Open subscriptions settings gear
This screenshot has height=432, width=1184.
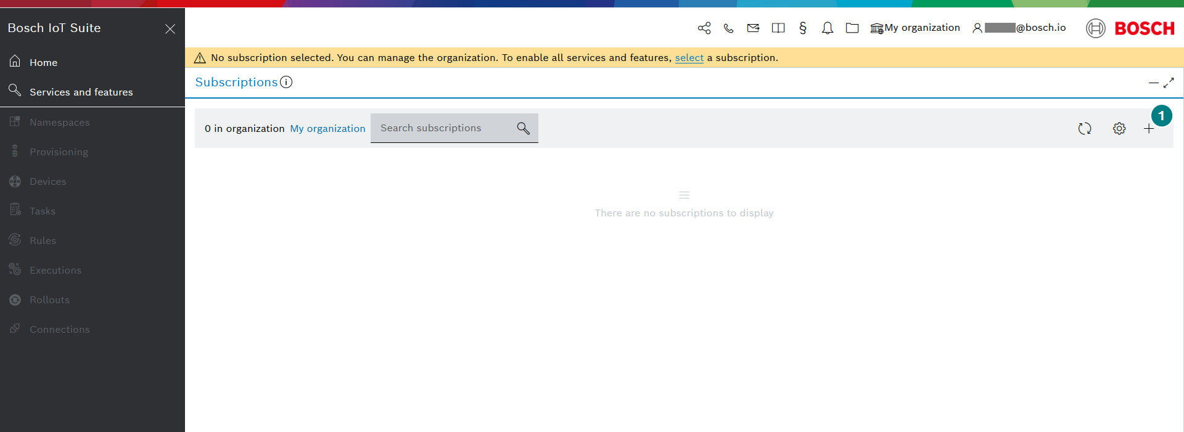pyautogui.click(x=1119, y=128)
